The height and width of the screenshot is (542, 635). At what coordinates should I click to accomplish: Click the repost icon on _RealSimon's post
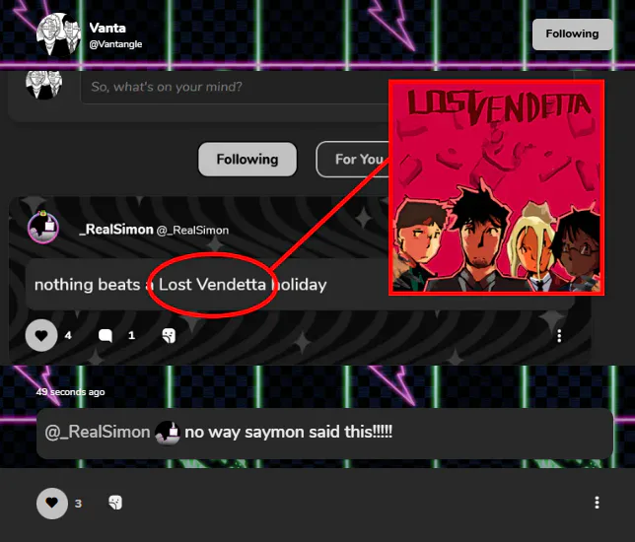coord(169,336)
